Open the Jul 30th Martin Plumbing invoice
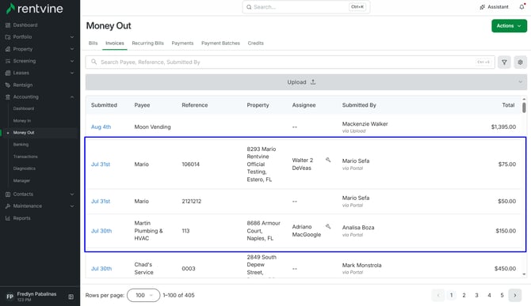Image resolution: width=531 pixels, height=306 pixels. (101, 231)
